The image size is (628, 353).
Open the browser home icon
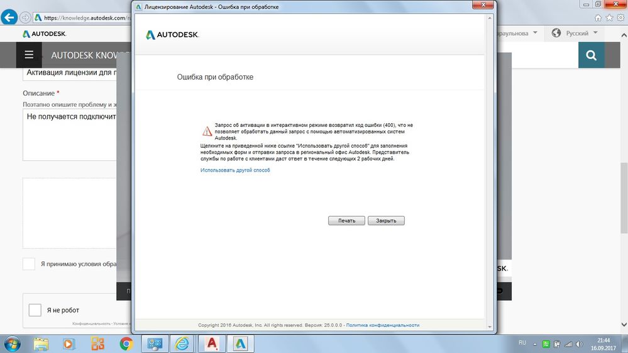[x=598, y=18]
